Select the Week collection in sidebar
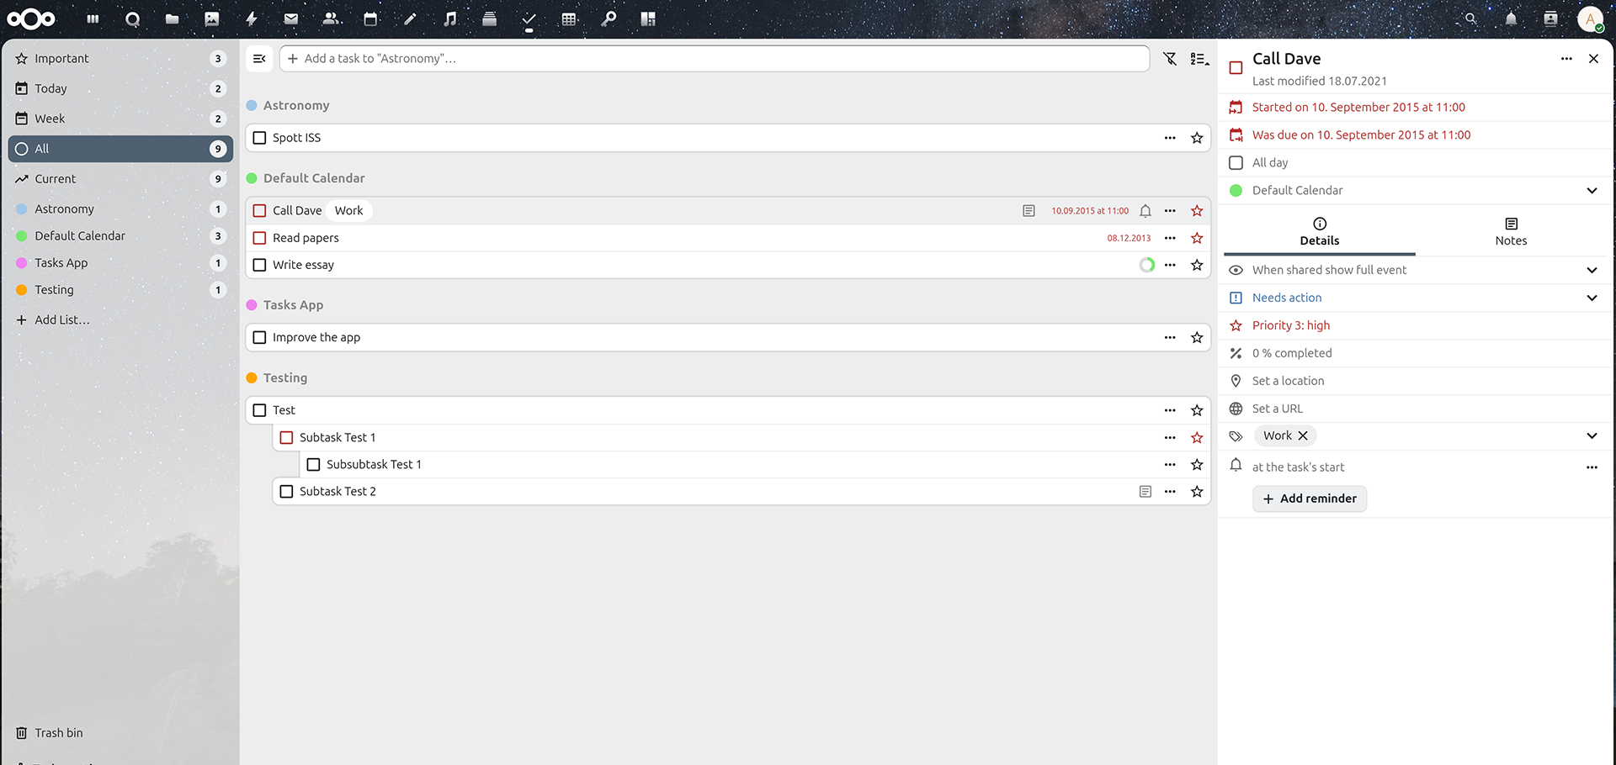1616x765 pixels. coord(50,119)
